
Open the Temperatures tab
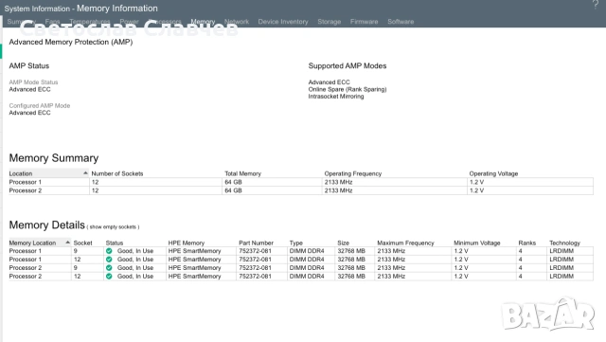tap(90, 22)
